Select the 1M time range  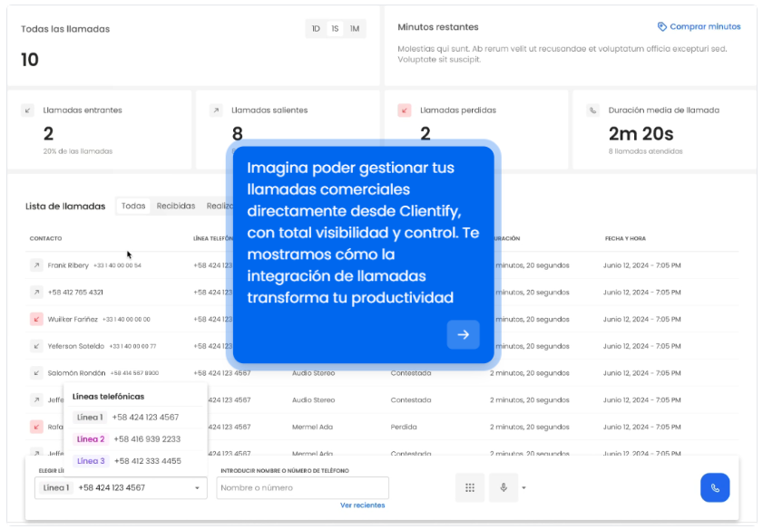tap(354, 29)
